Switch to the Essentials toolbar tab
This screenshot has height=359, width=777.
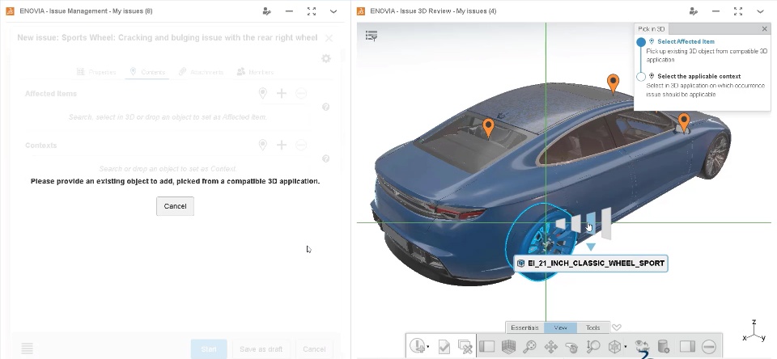click(x=524, y=327)
